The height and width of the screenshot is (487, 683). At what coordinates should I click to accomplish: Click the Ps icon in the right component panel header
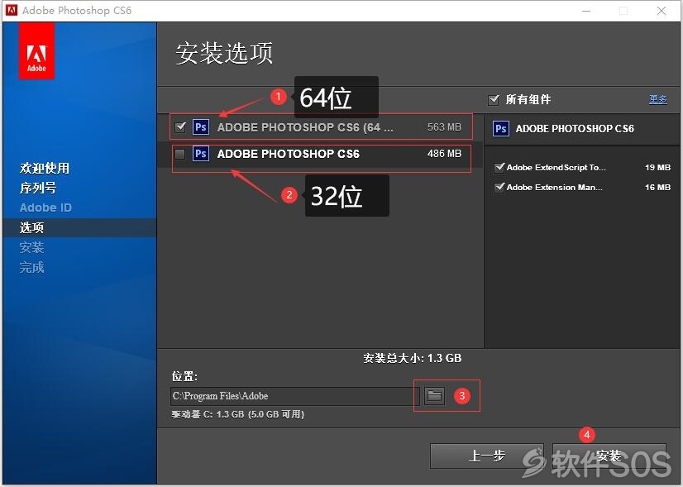click(x=501, y=129)
